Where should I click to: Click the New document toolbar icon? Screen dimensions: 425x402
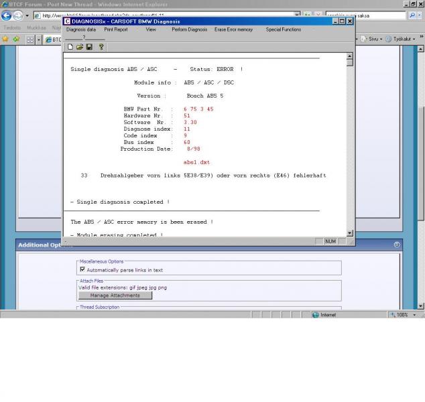click(x=70, y=47)
